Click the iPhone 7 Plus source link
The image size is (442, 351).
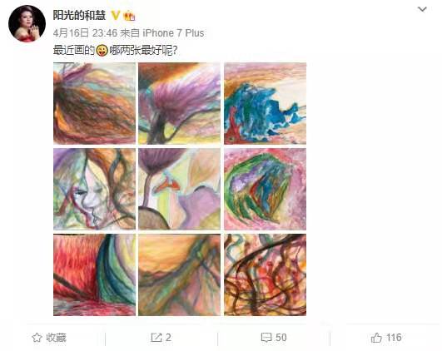tap(173, 33)
